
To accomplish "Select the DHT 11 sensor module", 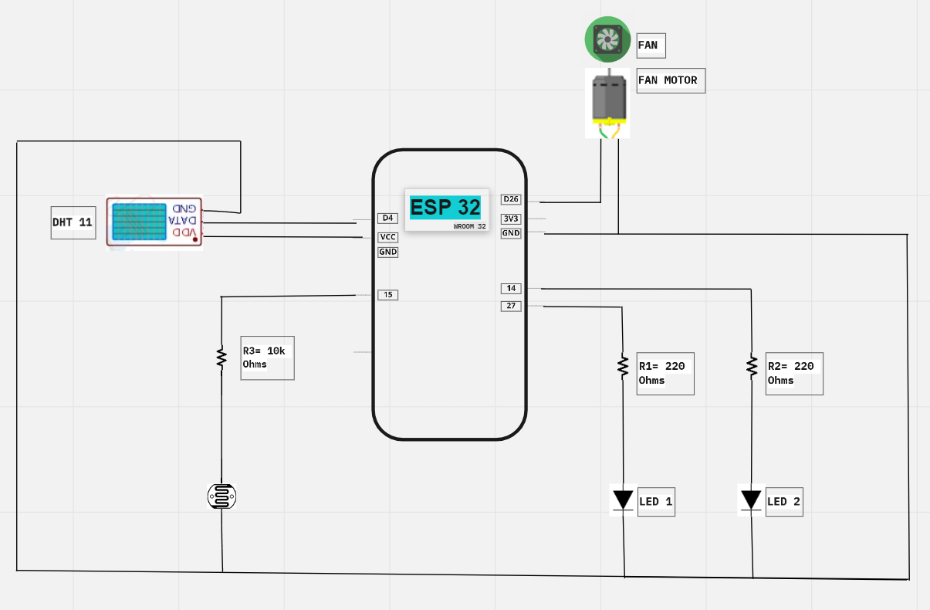I will (x=154, y=222).
